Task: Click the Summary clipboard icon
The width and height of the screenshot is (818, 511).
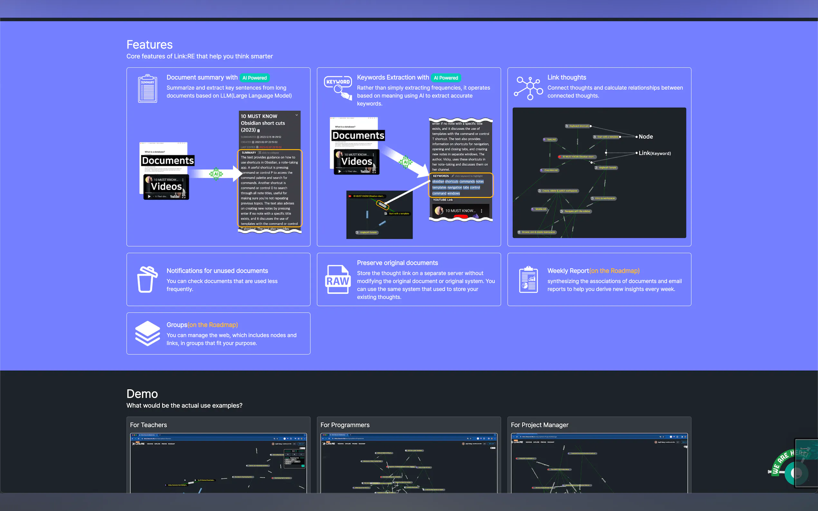Action: point(147,88)
